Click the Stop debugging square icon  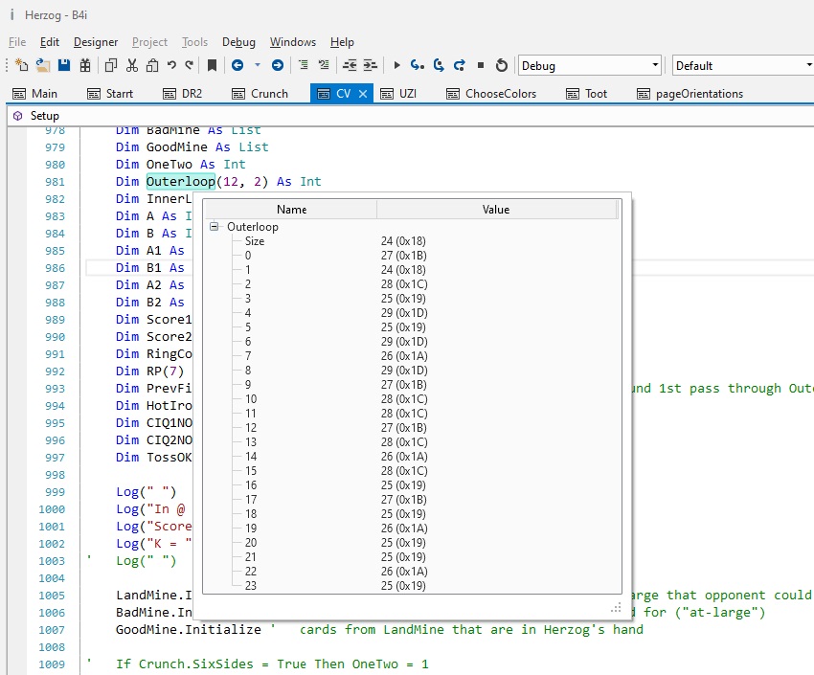pos(481,65)
